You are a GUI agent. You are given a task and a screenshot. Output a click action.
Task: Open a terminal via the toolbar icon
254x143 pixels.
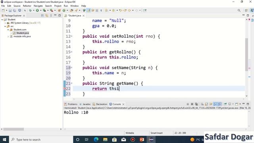tap(19, 10)
